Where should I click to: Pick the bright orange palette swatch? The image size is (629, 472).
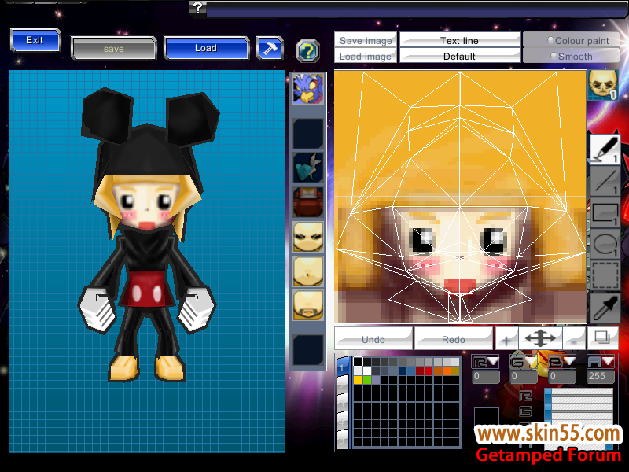pyautogui.click(x=447, y=371)
